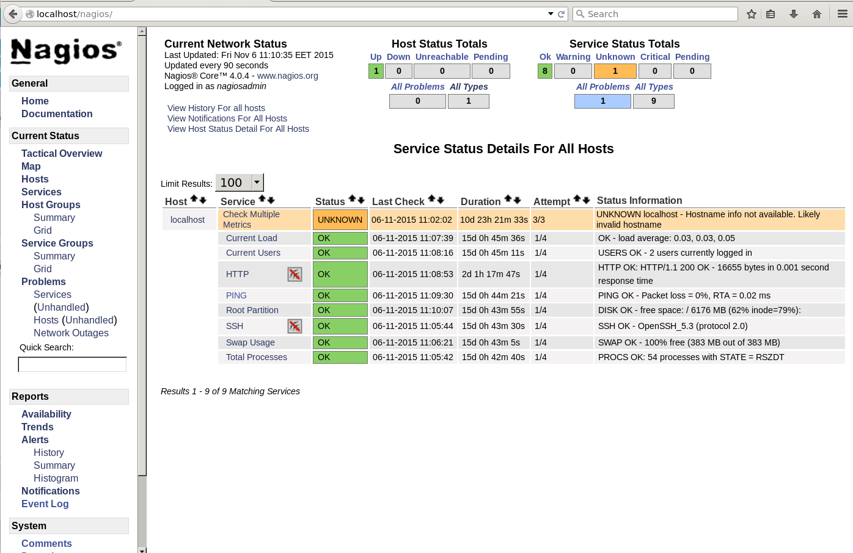Expand the URL bar history dropdown arrow
The width and height of the screenshot is (853, 553).
point(551,14)
